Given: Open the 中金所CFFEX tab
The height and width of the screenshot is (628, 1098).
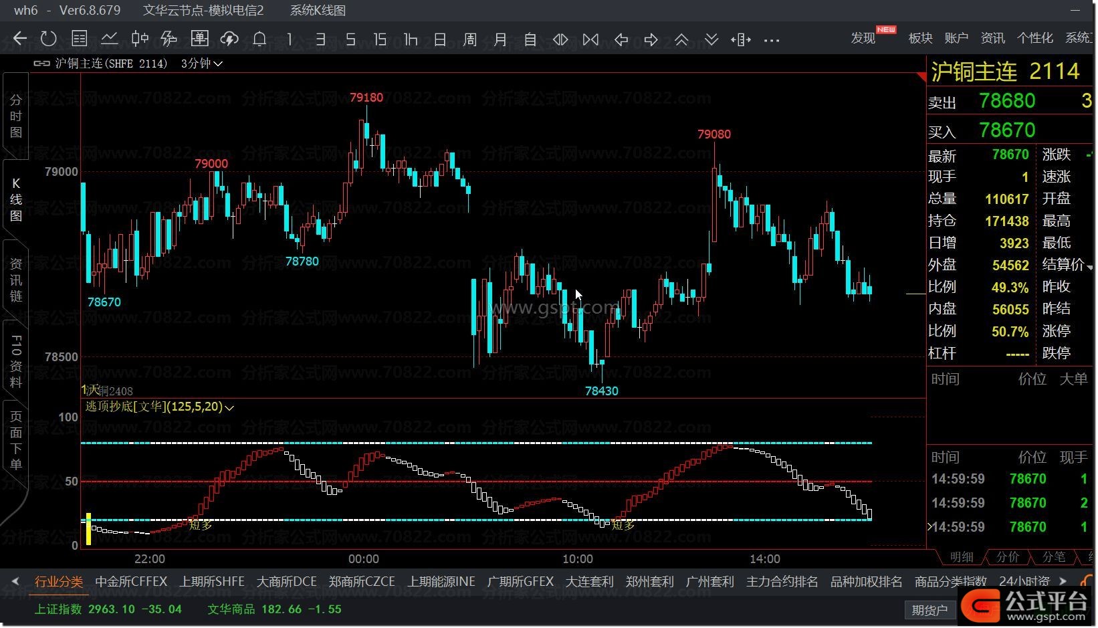Looking at the screenshot, I should tap(131, 582).
